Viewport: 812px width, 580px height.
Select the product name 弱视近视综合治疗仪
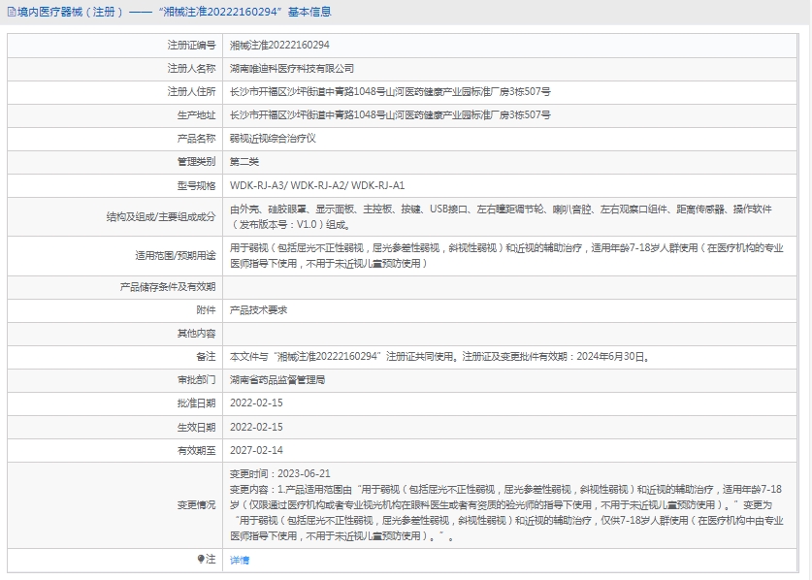273,139
